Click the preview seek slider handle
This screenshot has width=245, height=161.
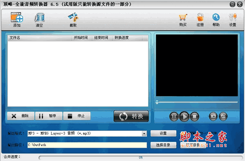click(157, 102)
